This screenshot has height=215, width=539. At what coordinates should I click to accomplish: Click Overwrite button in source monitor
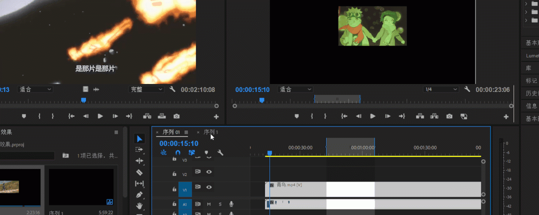161,116
